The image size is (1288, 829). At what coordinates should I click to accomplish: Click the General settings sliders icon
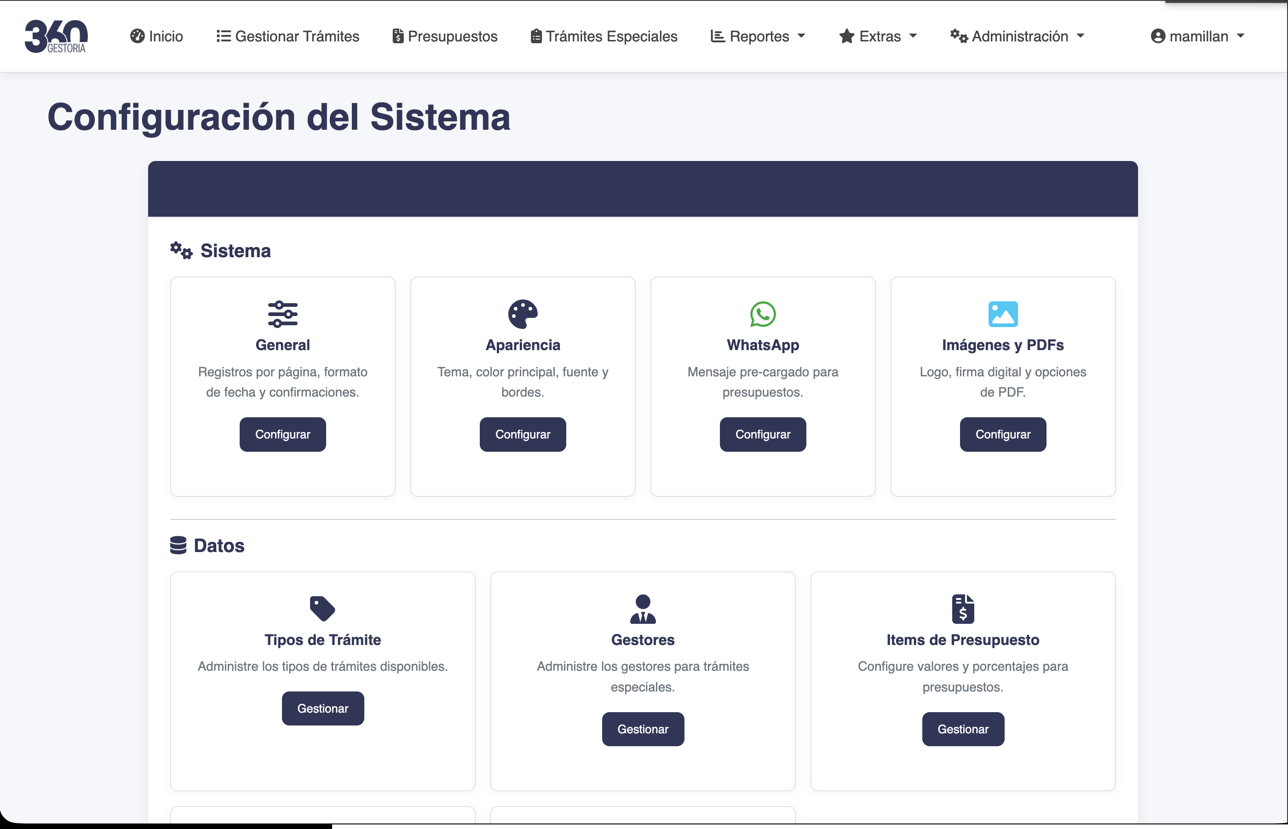pos(282,314)
